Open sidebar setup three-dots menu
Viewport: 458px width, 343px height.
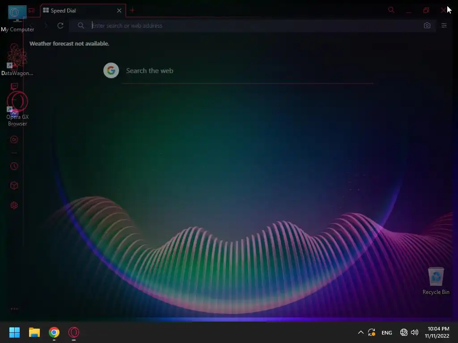pos(14,309)
